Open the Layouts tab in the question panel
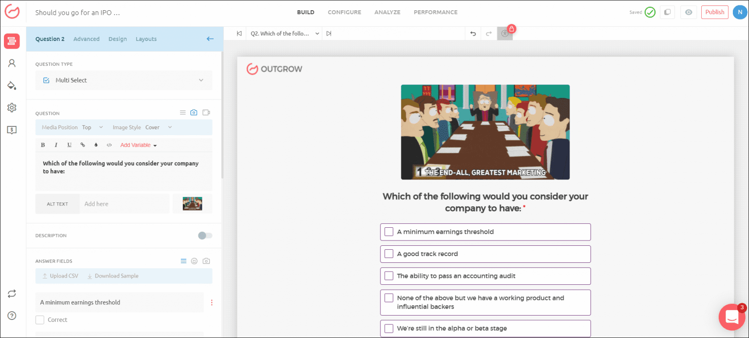749x338 pixels. (x=146, y=39)
